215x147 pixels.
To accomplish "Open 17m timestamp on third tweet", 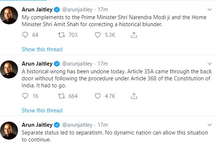I will (x=103, y=125).
